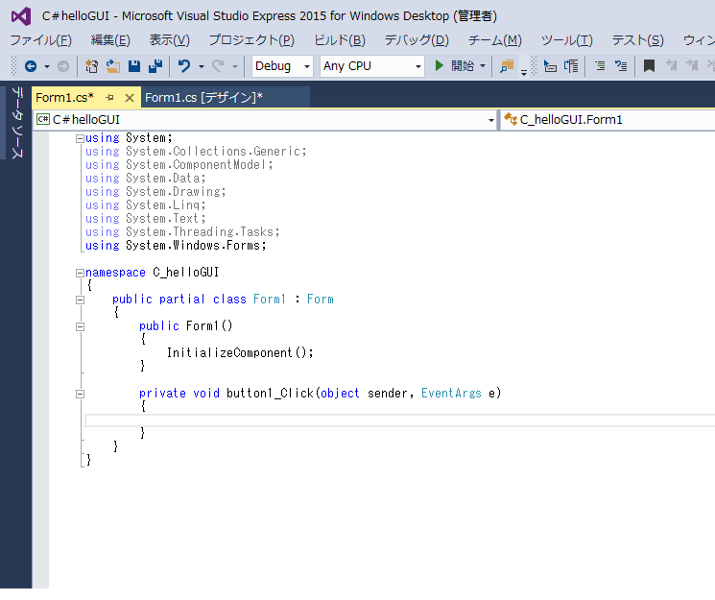Image resolution: width=715 pixels, height=600 pixels.
Task: Open the Debug configuration dropdown
Action: pyautogui.click(x=282, y=66)
